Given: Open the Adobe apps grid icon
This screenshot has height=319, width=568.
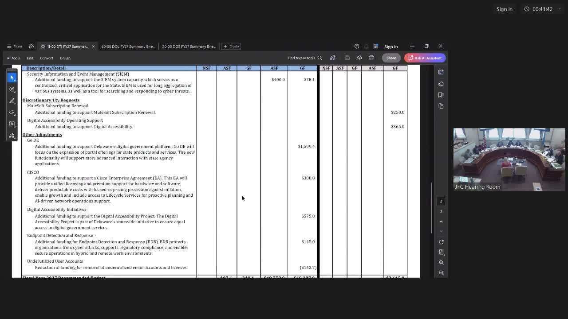Looking at the screenshot, I should [x=375, y=46].
